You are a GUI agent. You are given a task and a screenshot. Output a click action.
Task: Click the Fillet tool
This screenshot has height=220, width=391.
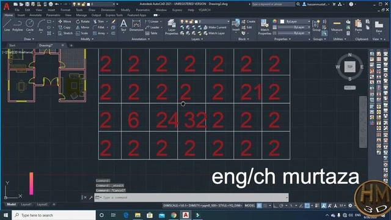tap(99, 28)
